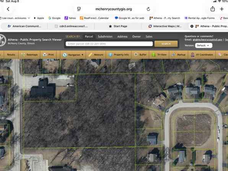Select the Sales search tab
The height and width of the screenshot is (171, 228).
point(149,36)
